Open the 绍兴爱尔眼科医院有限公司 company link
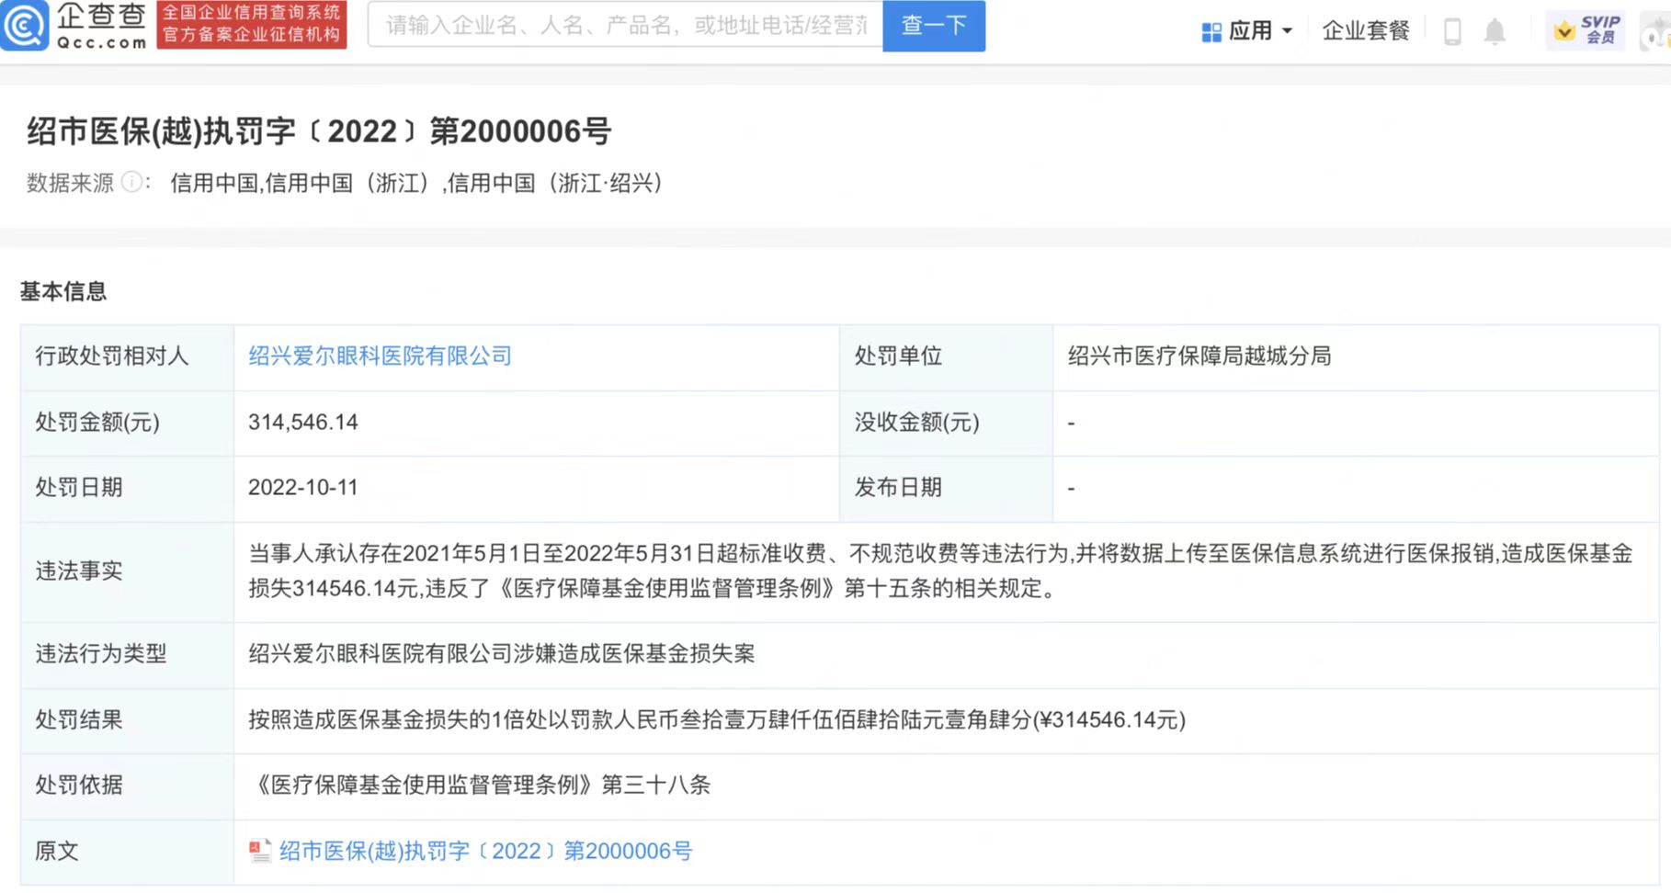Image resolution: width=1671 pixels, height=893 pixels. [x=380, y=356]
